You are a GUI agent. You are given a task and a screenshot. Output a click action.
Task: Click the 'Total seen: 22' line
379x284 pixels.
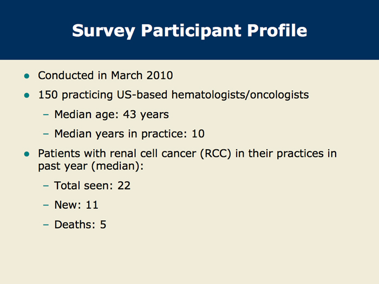[x=93, y=186]
